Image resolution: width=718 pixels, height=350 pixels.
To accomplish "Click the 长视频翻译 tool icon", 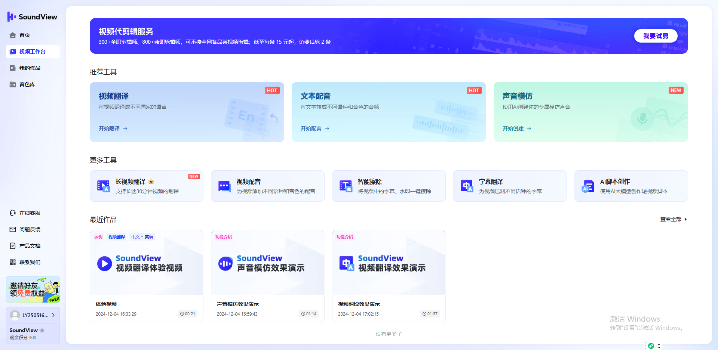I will (x=104, y=186).
